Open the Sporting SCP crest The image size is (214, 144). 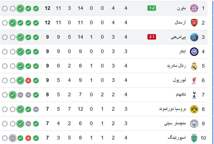coord(194,138)
